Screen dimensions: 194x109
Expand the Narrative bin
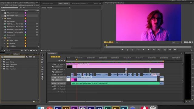tap(5, 43)
